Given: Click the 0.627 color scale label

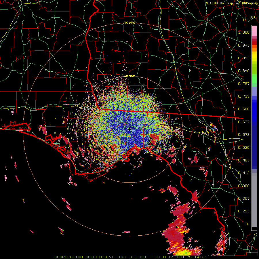Looking at the screenshot, I should (244, 122).
